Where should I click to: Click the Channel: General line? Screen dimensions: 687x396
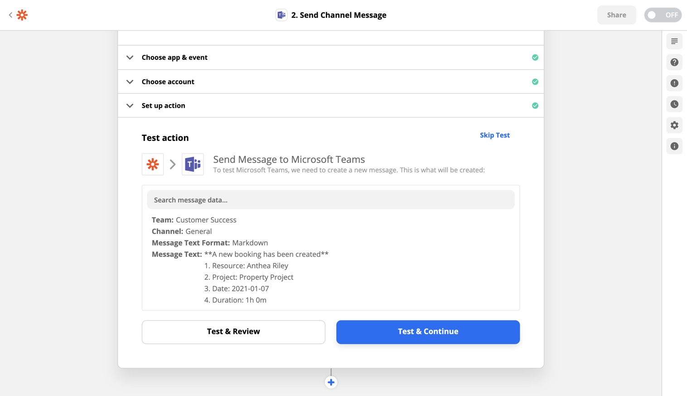tap(182, 231)
